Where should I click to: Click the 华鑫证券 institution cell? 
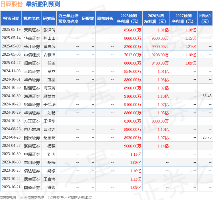[x=32, y=38]
